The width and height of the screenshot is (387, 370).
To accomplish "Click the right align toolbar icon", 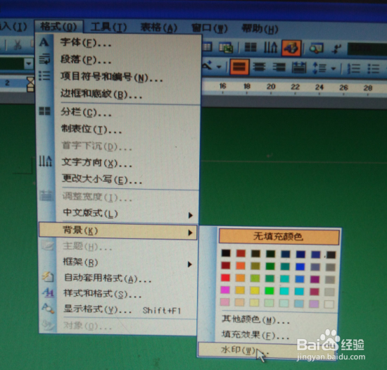I will (x=279, y=67).
